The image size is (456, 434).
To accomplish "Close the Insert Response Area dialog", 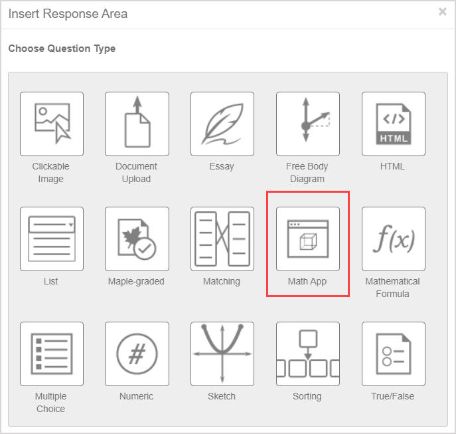I will pyautogui.click(x=443, y=12).
